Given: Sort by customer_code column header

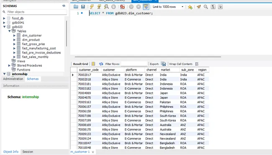Looking at the screenshot, I should pyautogui.click(x=89, y=70).
